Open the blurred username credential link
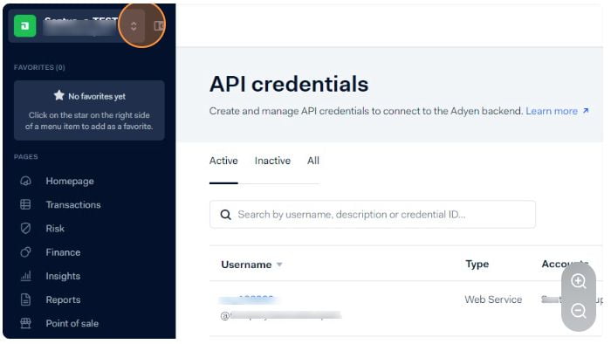Image resolution: width=611 pixels, height=344 pixels. coord(249,299)
